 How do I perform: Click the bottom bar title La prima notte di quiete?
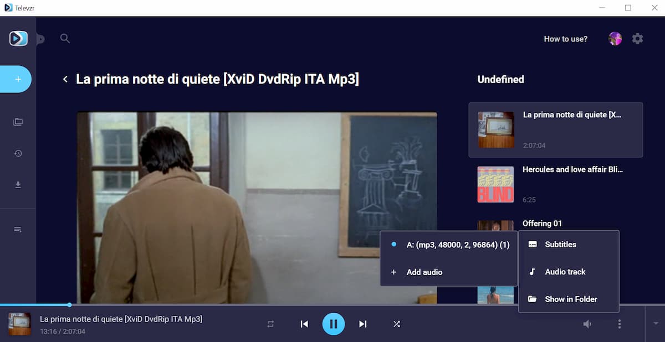121,319
